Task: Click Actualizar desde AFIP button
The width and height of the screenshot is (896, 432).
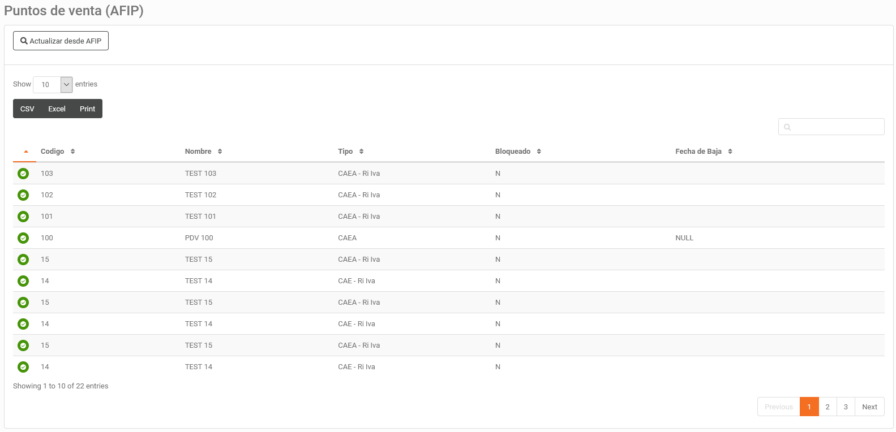Action: 61,41
